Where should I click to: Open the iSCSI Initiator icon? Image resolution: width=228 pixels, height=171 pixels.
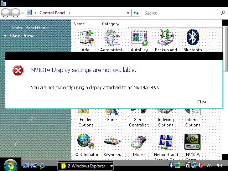85,142
